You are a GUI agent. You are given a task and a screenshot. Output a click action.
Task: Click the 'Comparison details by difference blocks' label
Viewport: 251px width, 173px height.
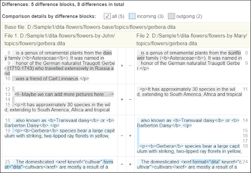(x=49, y=16)
